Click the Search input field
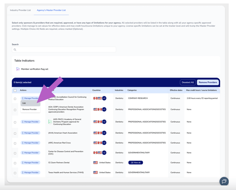 click(x=64, y=49)
